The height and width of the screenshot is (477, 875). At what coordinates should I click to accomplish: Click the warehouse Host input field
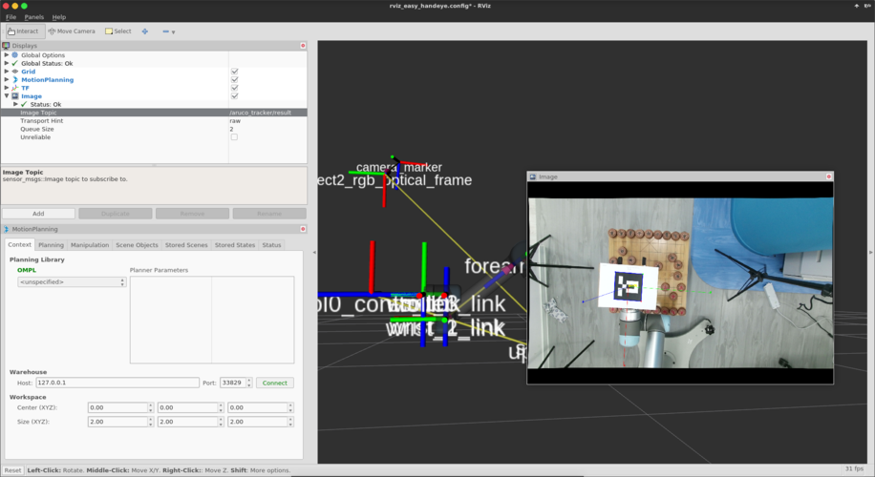pos(117,383)
